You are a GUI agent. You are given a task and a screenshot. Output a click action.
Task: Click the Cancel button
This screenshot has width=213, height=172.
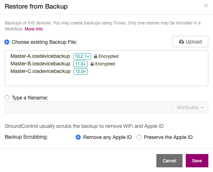click(x=169, y=161)
